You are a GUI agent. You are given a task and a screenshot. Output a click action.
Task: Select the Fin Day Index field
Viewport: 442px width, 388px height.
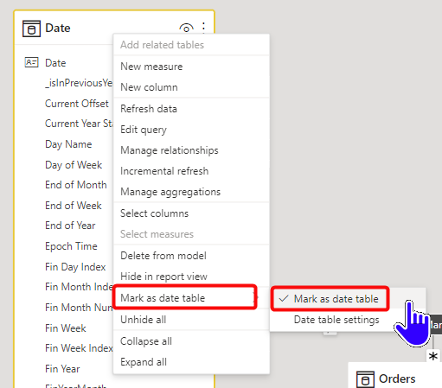(75, 267)
